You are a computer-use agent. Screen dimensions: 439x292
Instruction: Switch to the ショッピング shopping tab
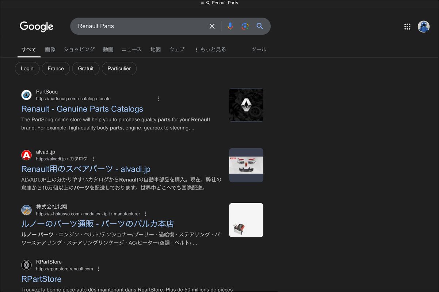coord(79,49)
